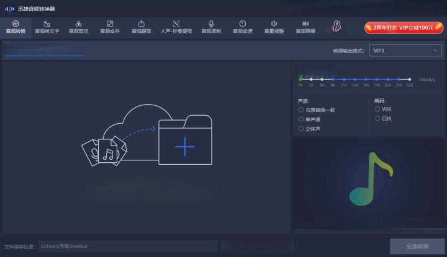Choose CBR encoding option

377,118
